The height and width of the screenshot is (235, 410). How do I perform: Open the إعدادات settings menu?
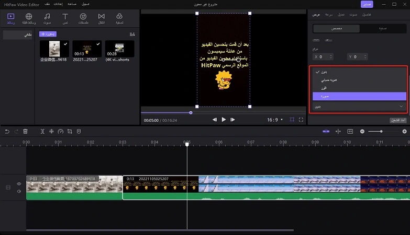click(58, 4)
